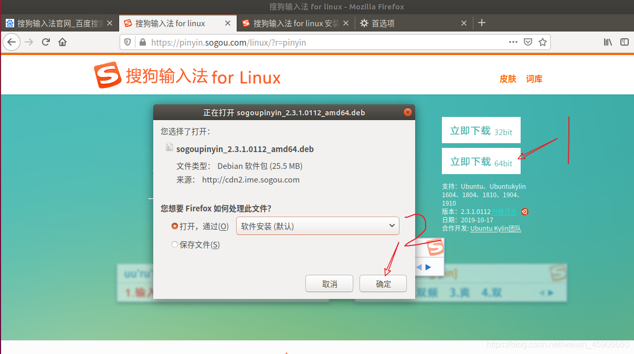Open the 软件安装 (默认) dropdown
This screenshot has width=634, height=354.
(x=317, y=226)
